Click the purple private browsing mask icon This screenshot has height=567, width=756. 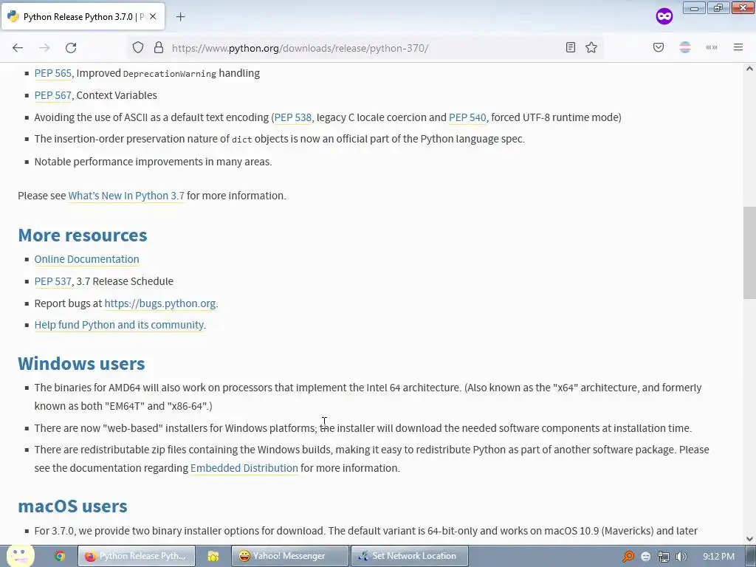[x=664, y=16]
